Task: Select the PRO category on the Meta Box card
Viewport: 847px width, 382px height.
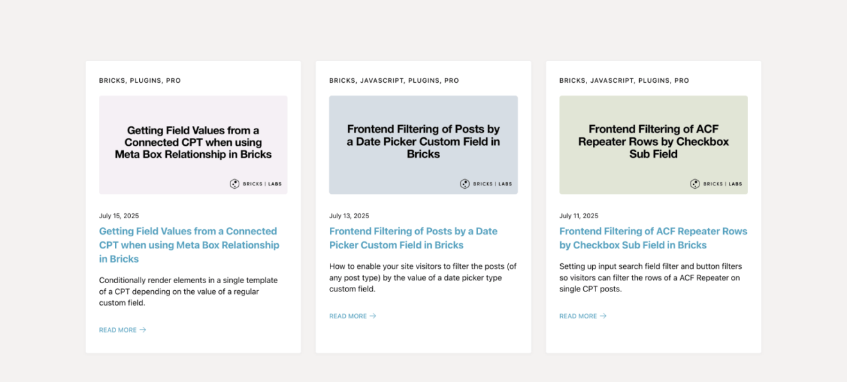Action: (x=173, y=81)
